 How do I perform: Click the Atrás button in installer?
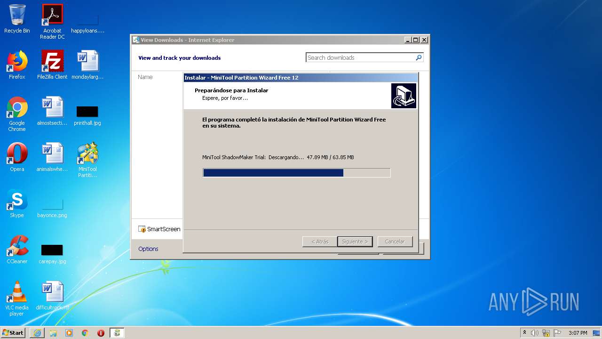tap(320, 242)
